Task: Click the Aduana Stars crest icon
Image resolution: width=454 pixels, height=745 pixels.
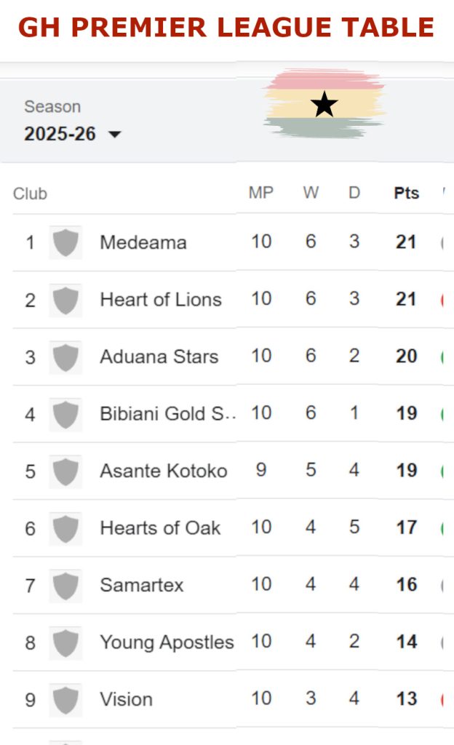Action: (65, 356)
